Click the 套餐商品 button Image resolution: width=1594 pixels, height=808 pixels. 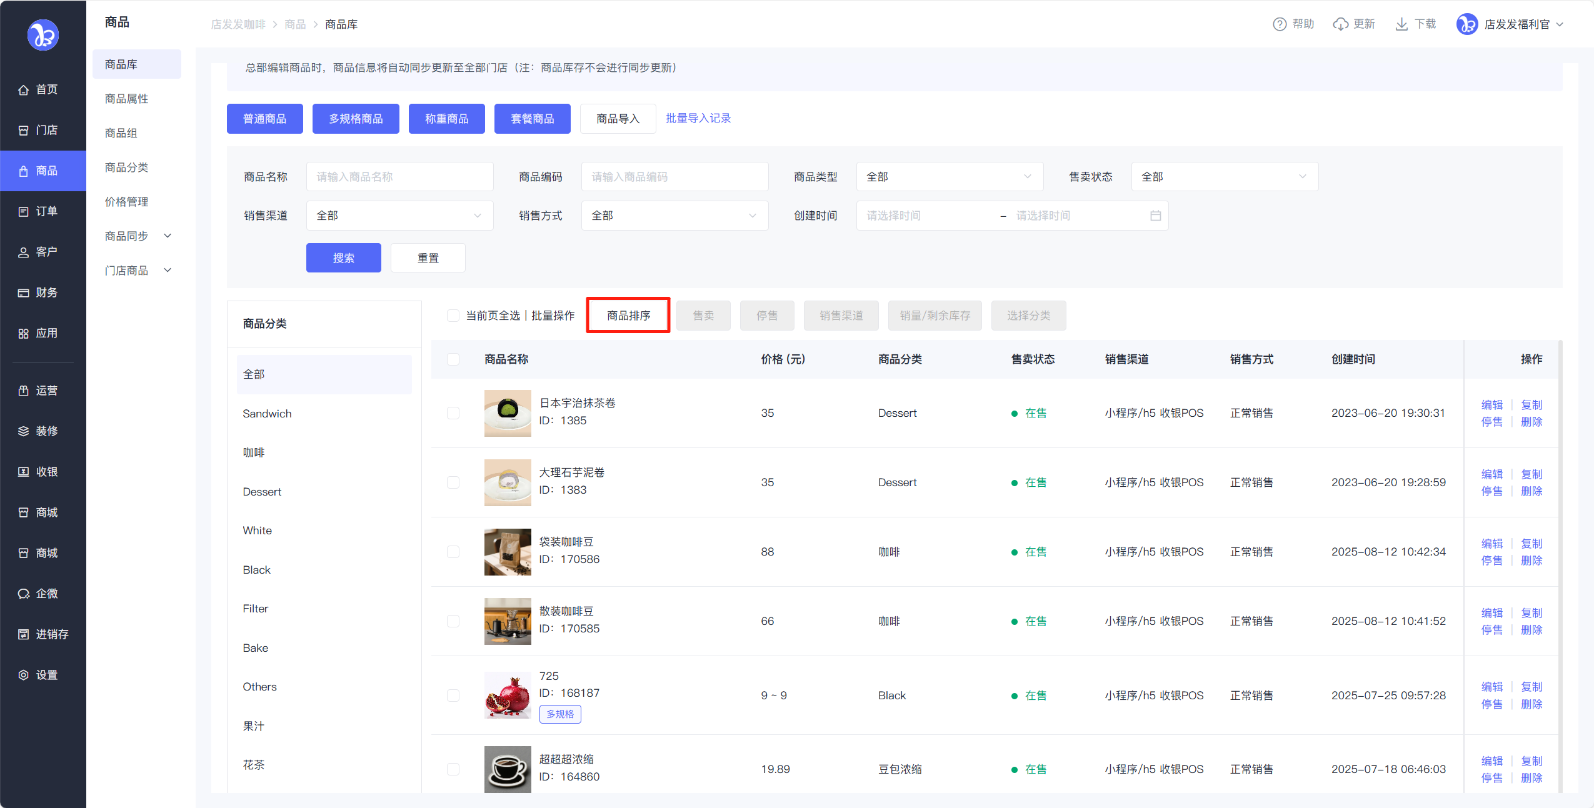pos(533,119)
